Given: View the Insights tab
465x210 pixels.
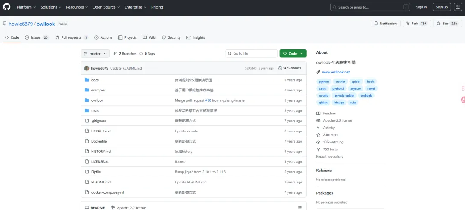Looking at the screenshot, I should [x=195, y=37].
